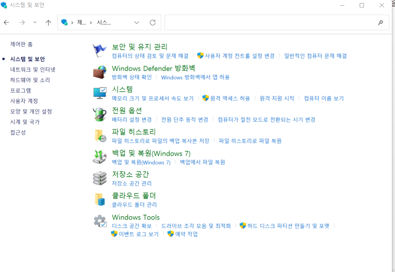Viewport: 395px width, 272px height.
Task: Click the shield icon beside 사용자 계정 컨트롤 설정 변경
Action: coord(200,55)
